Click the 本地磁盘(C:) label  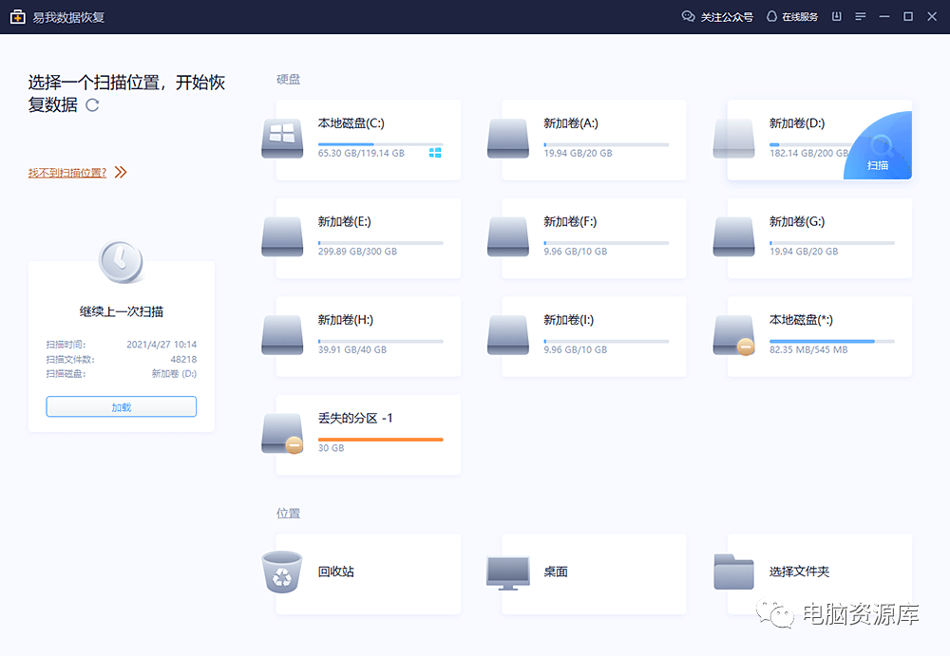351,123
